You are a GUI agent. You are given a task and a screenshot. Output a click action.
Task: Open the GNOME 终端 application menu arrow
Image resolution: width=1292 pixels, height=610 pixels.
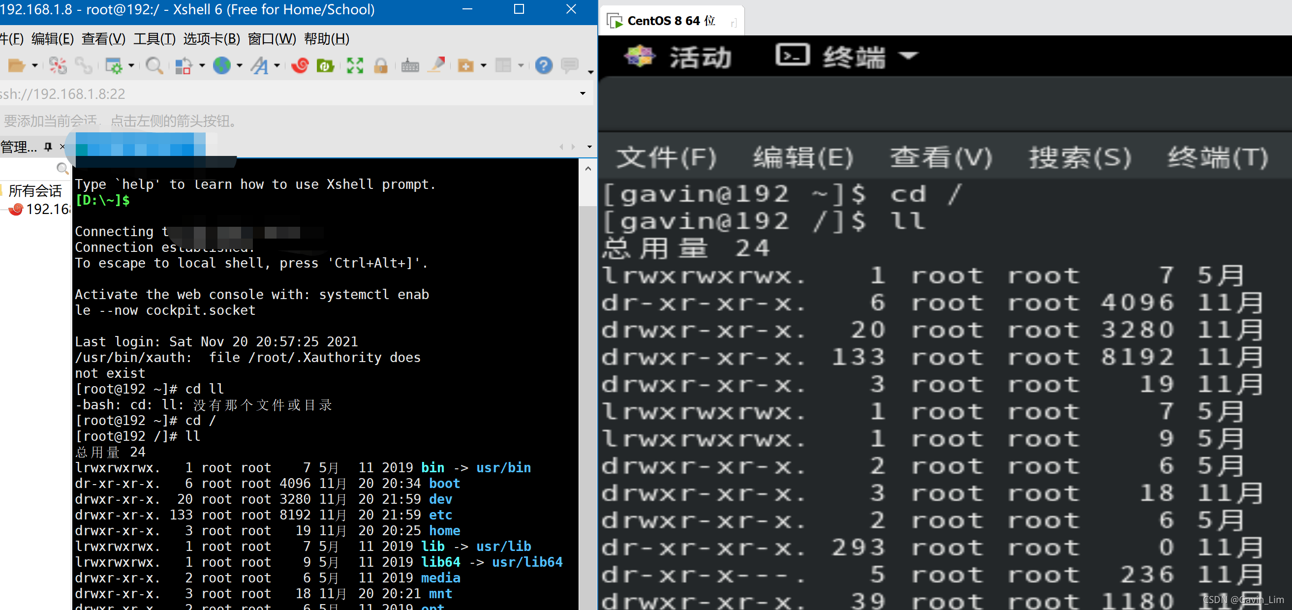(908, 56)
